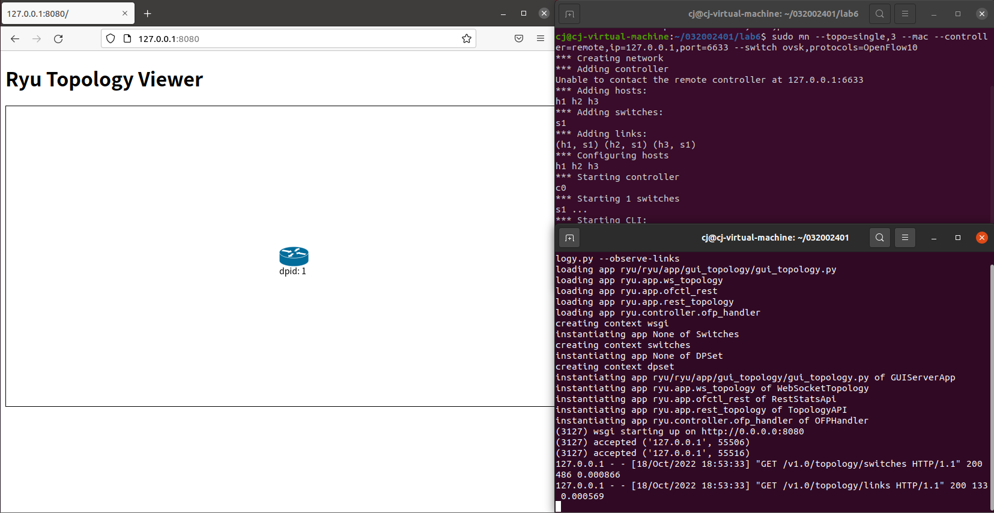Click the "c0" controller line
Viewport: 994px width, 513px height.
pyautogui.click(x=561, y=188)
